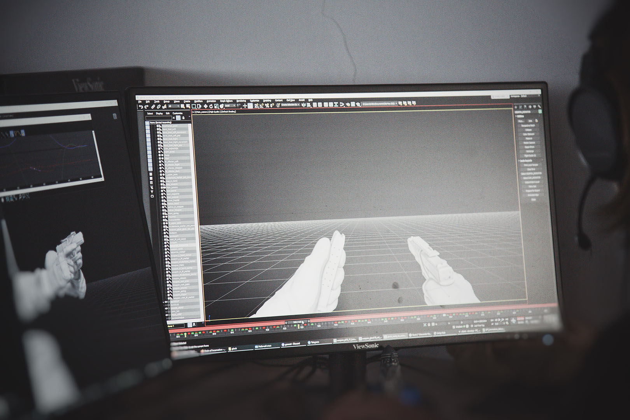
Task: Select the Link objects tool
Action: coord(154,107)
